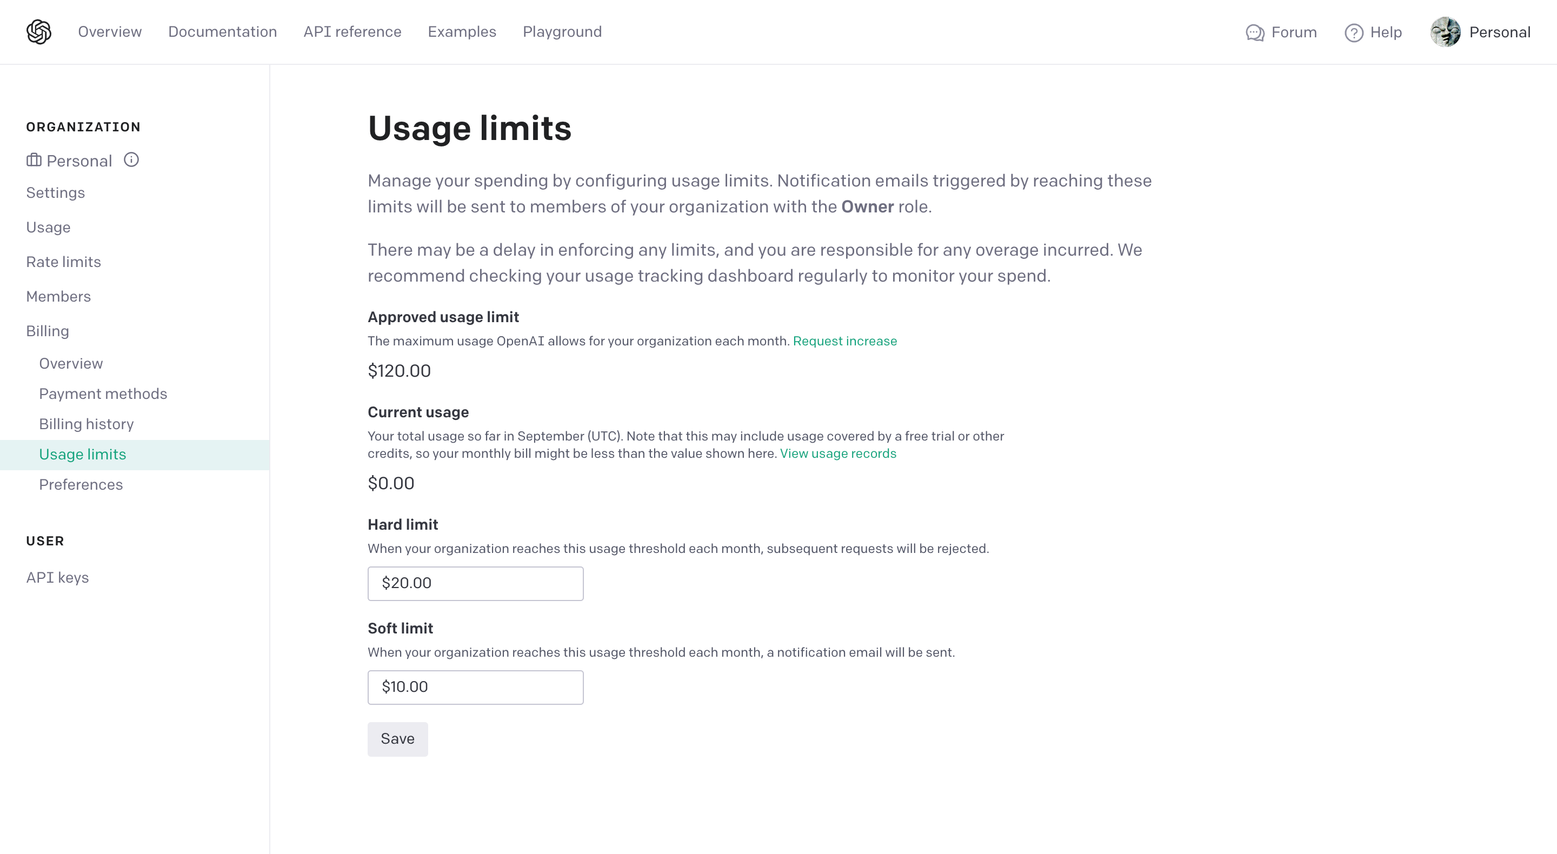Click the Hard limit input field
This screenshot has height=854, width=1557.
[475, 583]
